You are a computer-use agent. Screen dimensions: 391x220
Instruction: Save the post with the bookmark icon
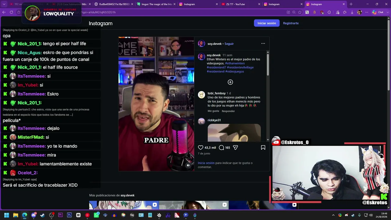[x=263, y=148]
